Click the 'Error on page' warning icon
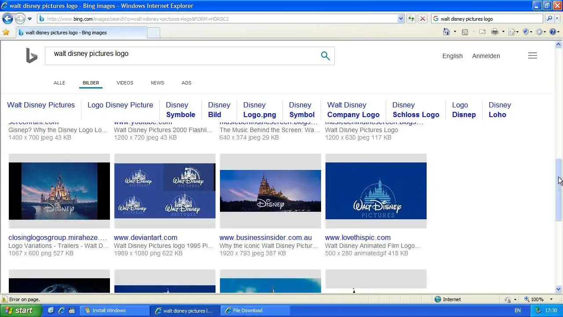The width and height of the screenshot is (563, 317). coord(4,299)
